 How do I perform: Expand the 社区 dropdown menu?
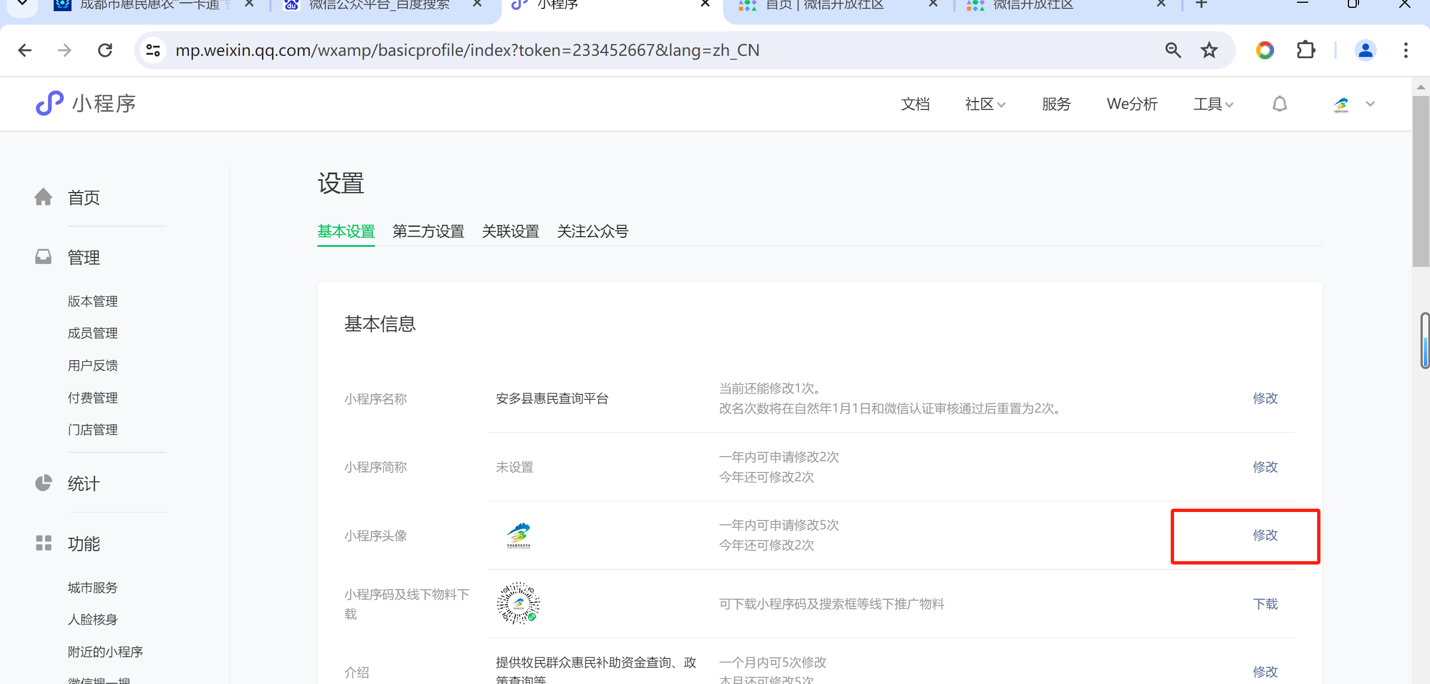coord(985,104)
